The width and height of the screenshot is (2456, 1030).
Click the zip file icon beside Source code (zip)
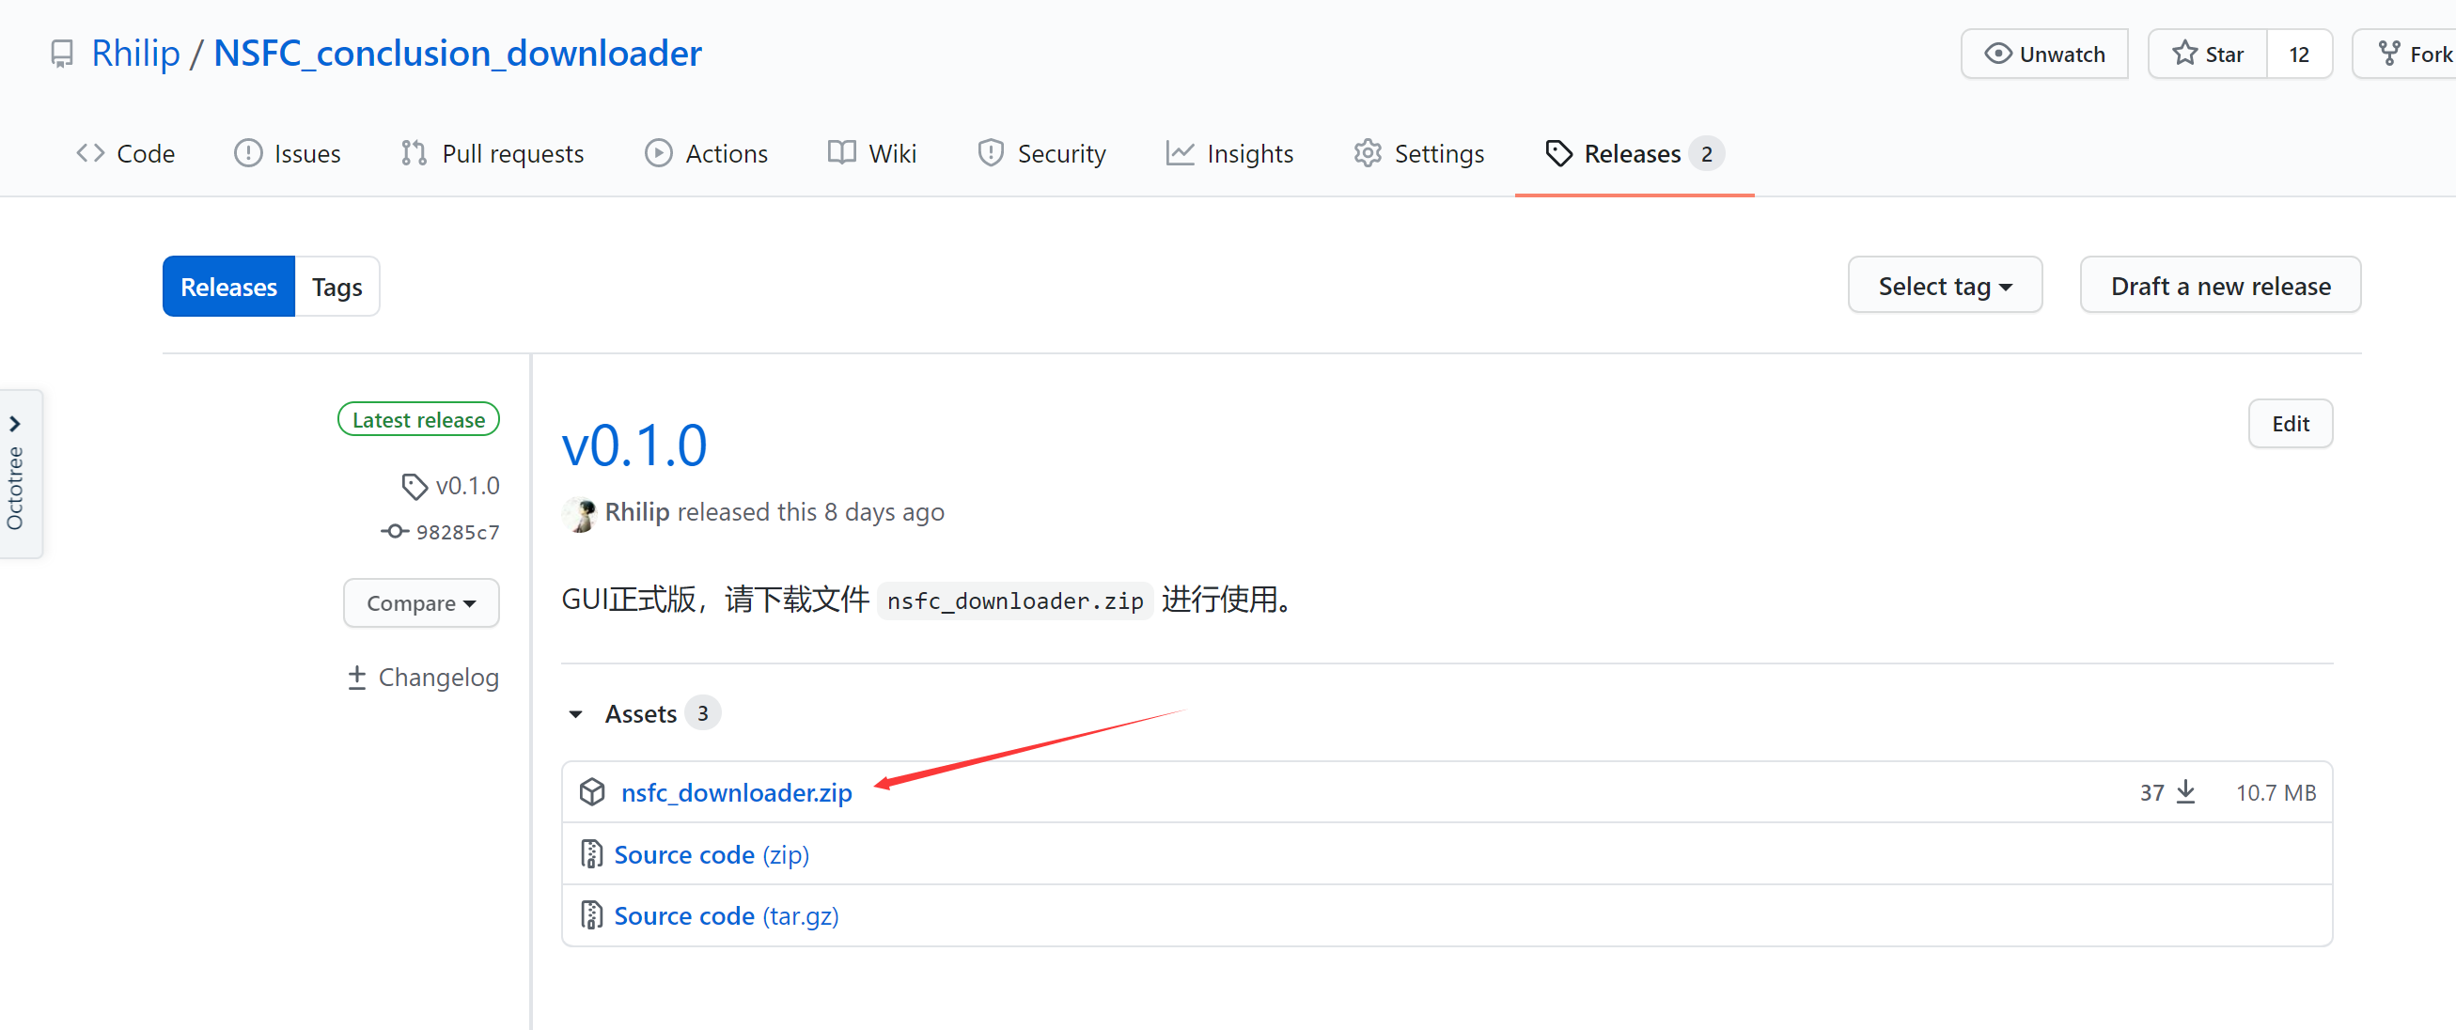591,854
